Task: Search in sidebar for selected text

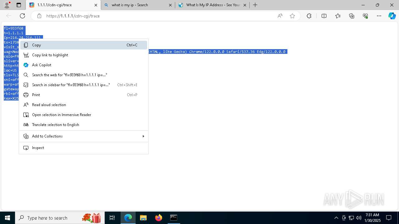Action: point(84,85)
